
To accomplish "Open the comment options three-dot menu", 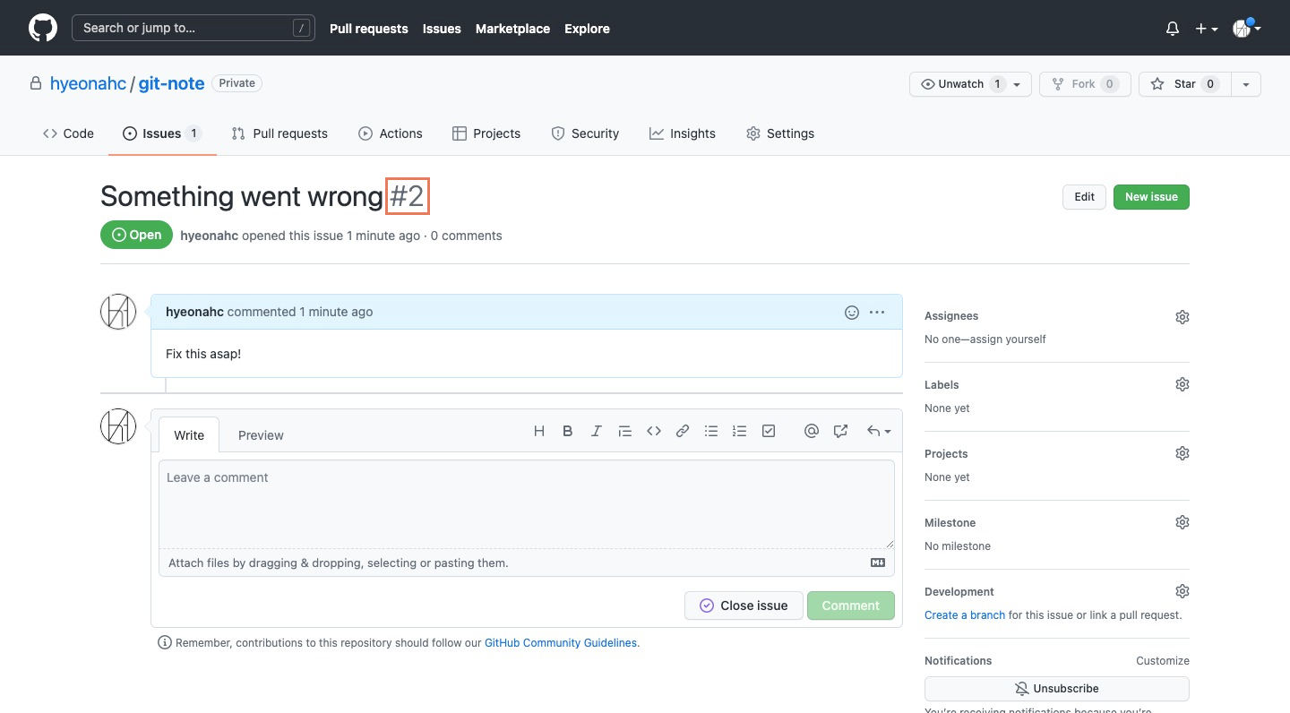I will 877,312.
